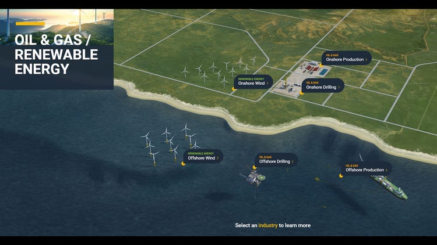This screenshot has width=437, height=245.
Task: Click the chevron on Onshore Production
Action: (366, 59)
